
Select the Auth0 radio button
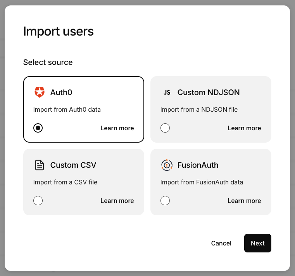click(x=38, y=128)
